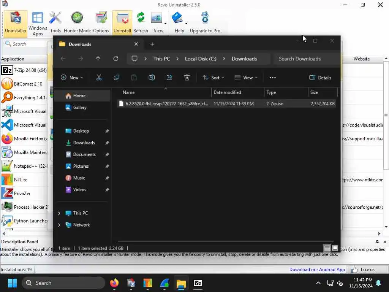Sort files by the Date modified column
Image resolution: width=389 pixels, height=292 pixels.
pyautogui.click(x=238, y=92)
